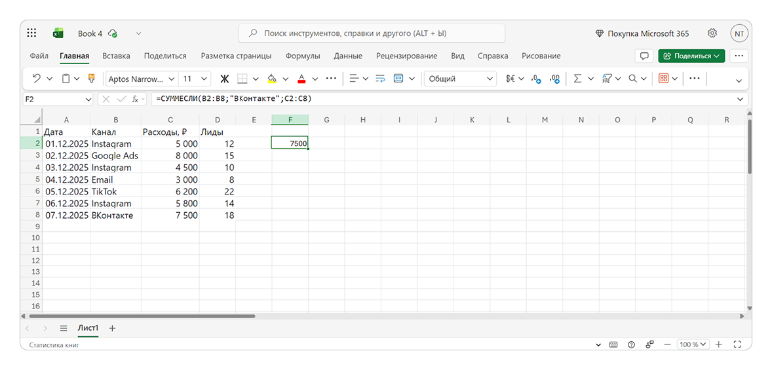Open the fill color bucket swatch
Image resolution: width=772 pixels, height=370 pixels.
coord(272,79)
